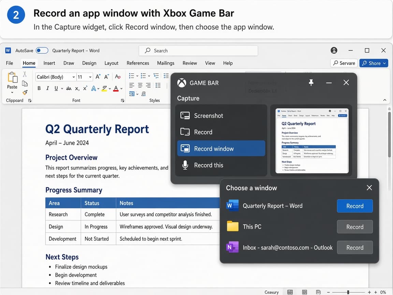Record the This PC window
Viewport: 393px width, 295px height.
(x=355, y=227)
